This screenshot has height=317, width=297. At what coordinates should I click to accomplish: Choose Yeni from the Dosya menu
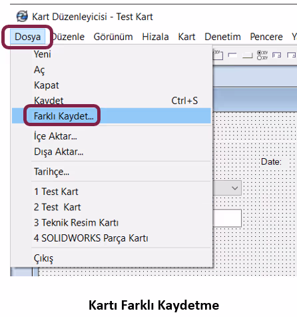point(111,54)
